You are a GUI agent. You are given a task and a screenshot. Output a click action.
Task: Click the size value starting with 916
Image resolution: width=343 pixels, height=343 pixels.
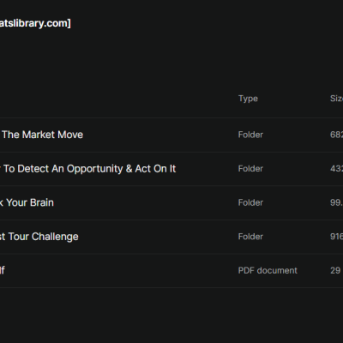click(x=336, y=237)
